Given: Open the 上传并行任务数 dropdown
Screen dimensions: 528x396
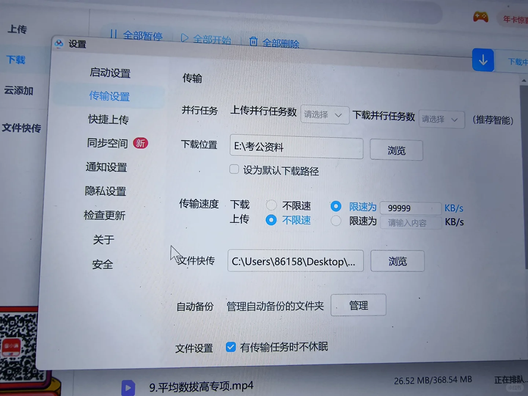Looking at the screenshot, I should pyautogui.click(x=324, y=115).
